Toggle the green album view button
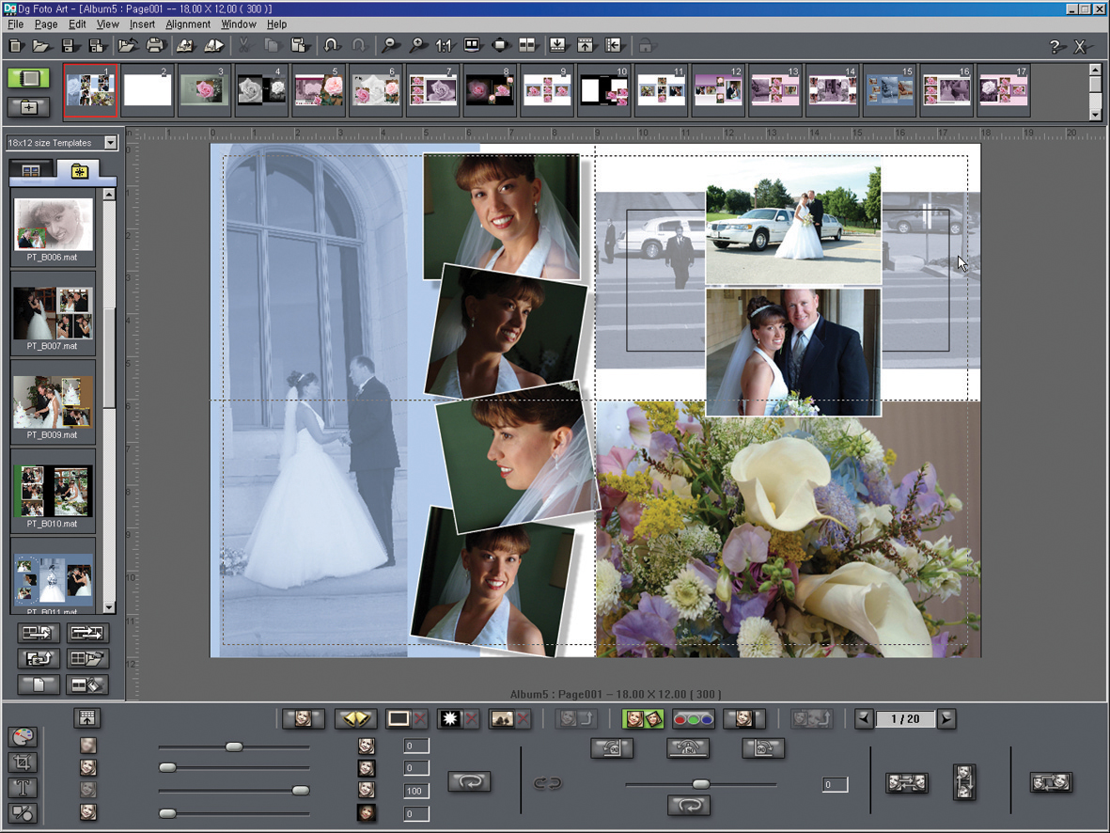Viewport: 1110px width, 833px height. 29,78
